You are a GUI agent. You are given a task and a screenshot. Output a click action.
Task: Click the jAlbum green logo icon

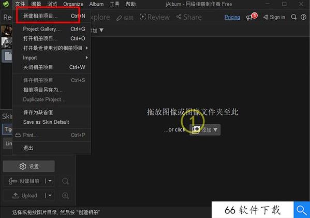tap(6, 4)
